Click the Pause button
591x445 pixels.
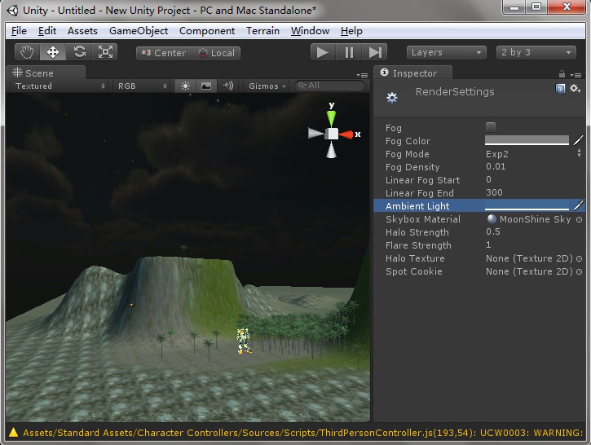click(349, 52)
